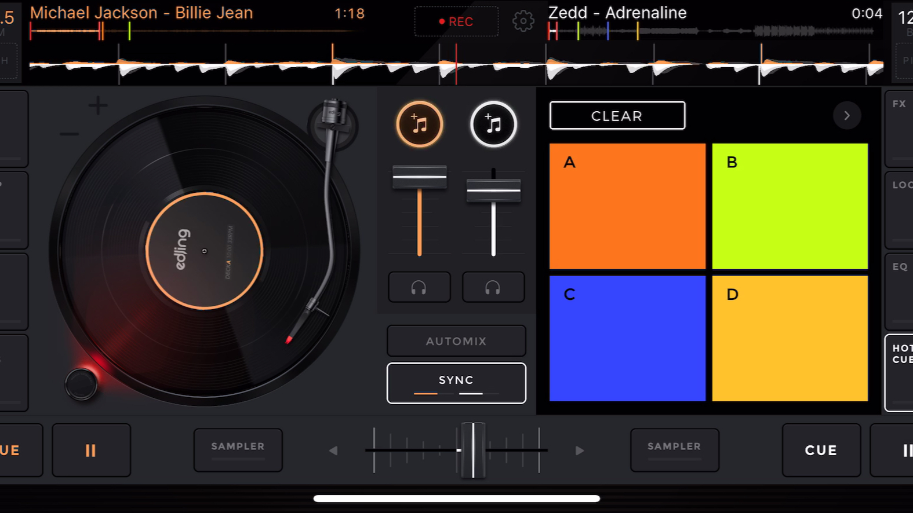Click the turntable start/stop knob
913x513 pixels.
point(81,383)
